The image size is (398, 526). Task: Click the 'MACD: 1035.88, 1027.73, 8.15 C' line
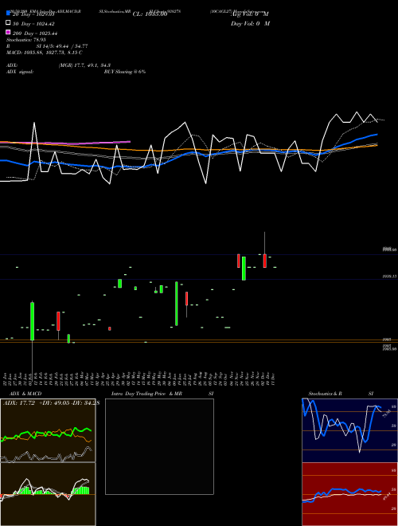(x=45, y=53)
